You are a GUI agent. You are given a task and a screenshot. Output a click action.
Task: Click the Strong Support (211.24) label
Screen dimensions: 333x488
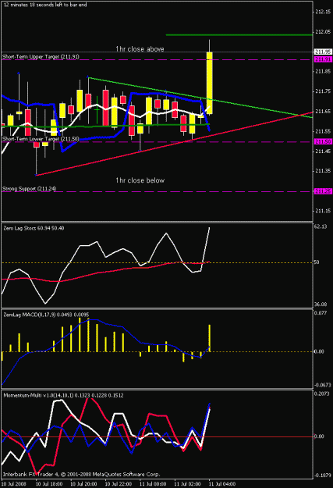pos(29,189)
